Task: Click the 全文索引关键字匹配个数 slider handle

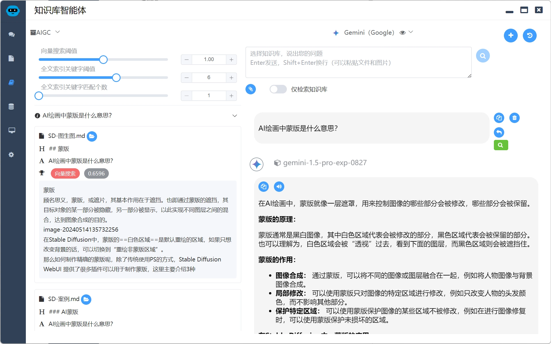Action: pos(39,96)
